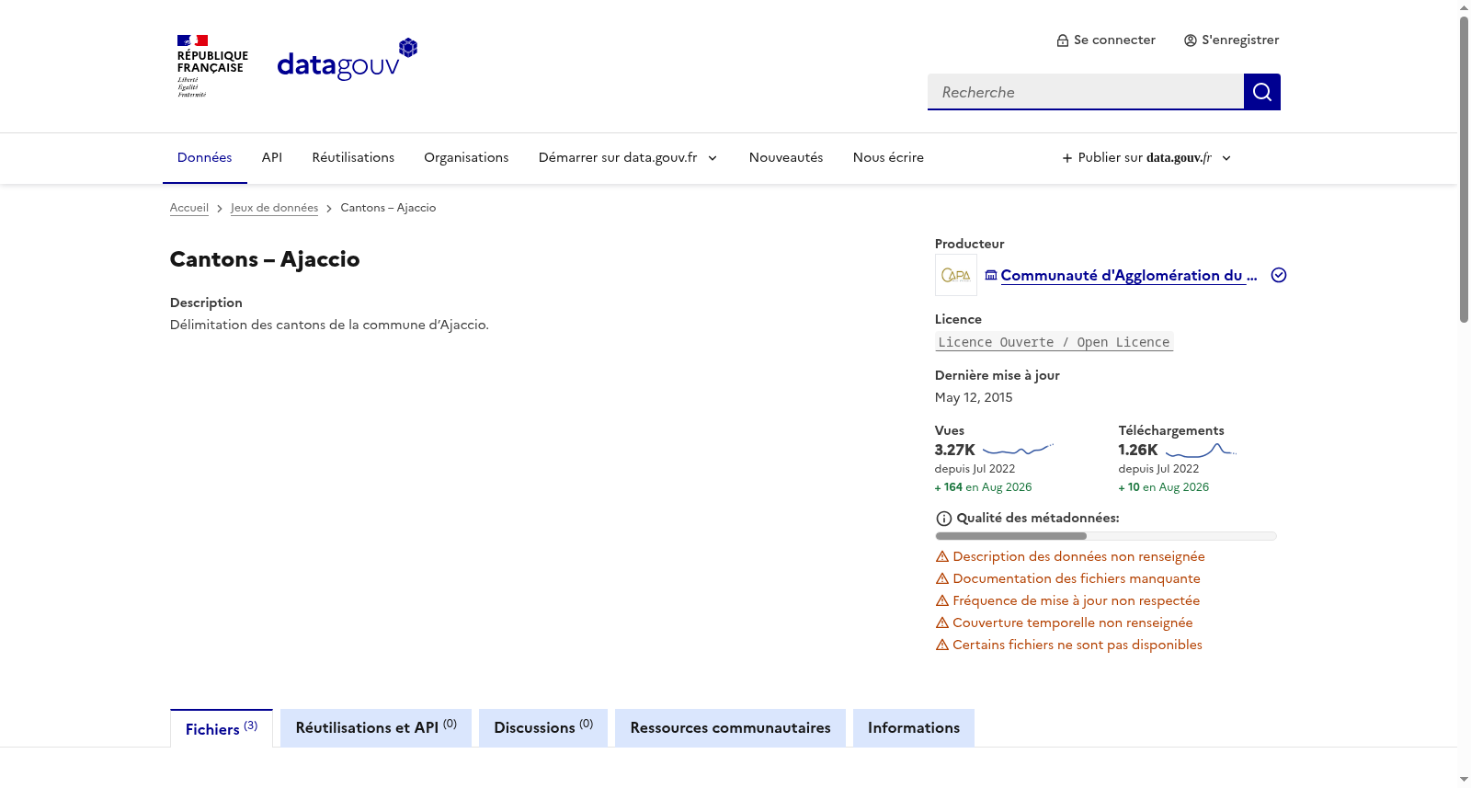The width and height of the screenshot is (1471, 788).
Task: Click the CAPA producer logo thumbnail
Action: 956,275
